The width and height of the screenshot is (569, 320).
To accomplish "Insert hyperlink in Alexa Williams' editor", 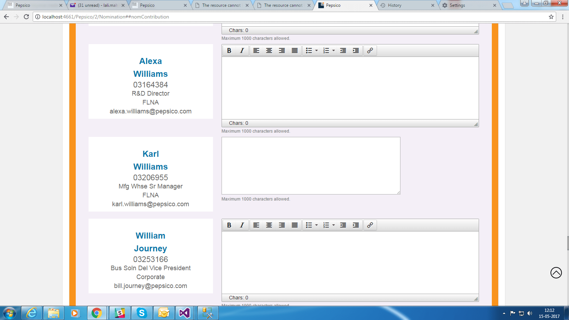I will (x=370, y=50).
